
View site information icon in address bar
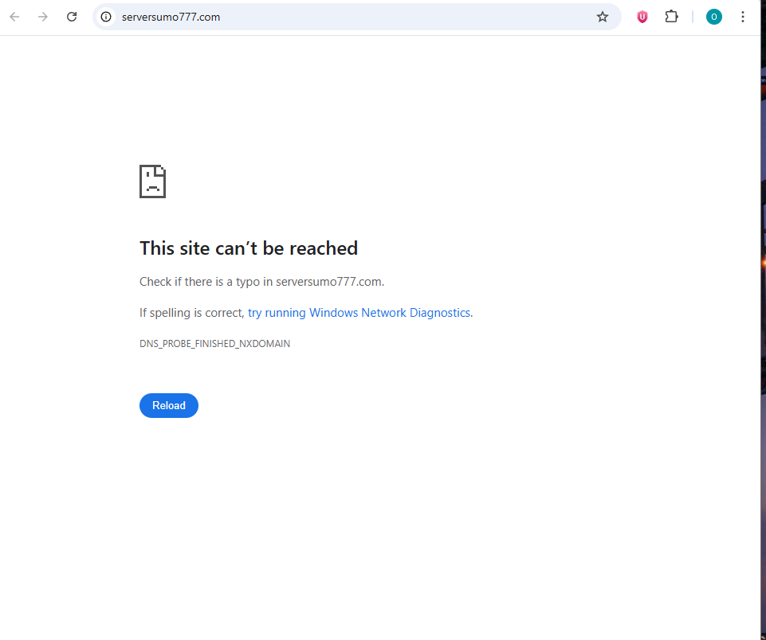(x=106, y=17)
